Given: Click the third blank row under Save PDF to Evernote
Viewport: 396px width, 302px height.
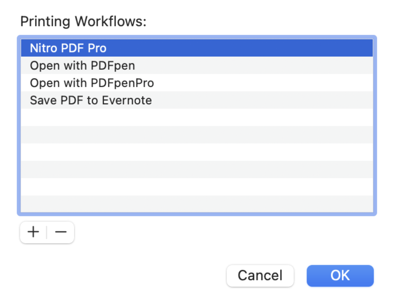Looking at the screenshot, I should 197,152.
